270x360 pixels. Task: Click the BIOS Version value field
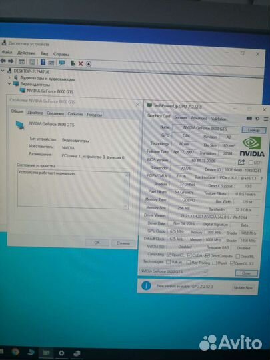pos(203,161)
